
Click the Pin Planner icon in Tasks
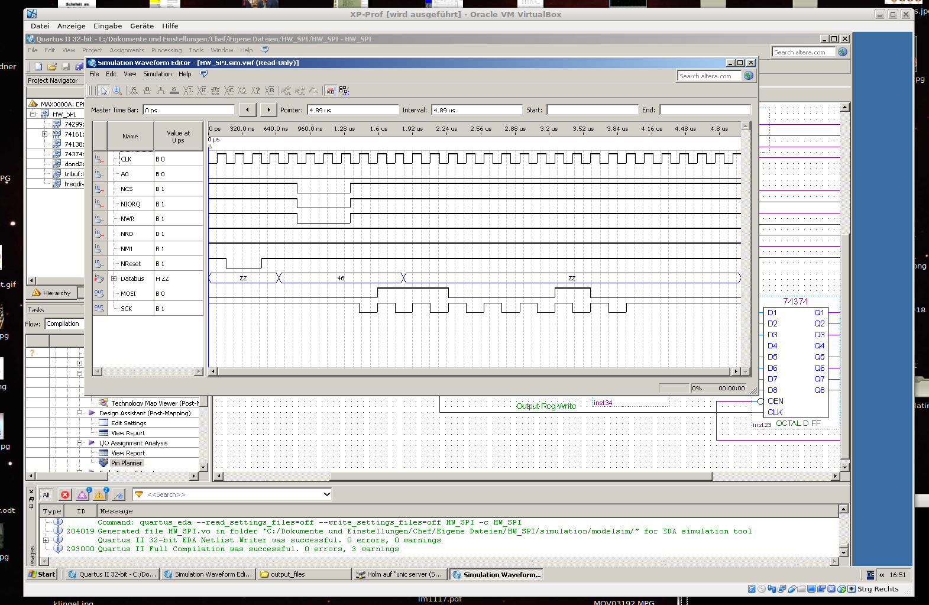click(x=104, y=463)
